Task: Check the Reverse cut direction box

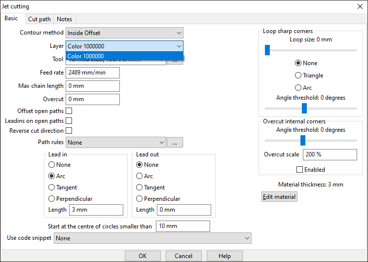Action: 69,131
